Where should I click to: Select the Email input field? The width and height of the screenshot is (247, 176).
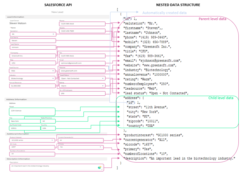click(82, 63)
